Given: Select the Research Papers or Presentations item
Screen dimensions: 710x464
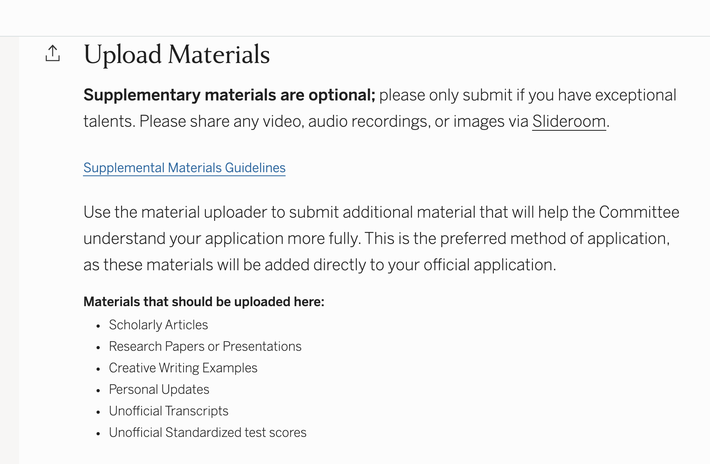Looking at the screenshot, I should (205, 346).
